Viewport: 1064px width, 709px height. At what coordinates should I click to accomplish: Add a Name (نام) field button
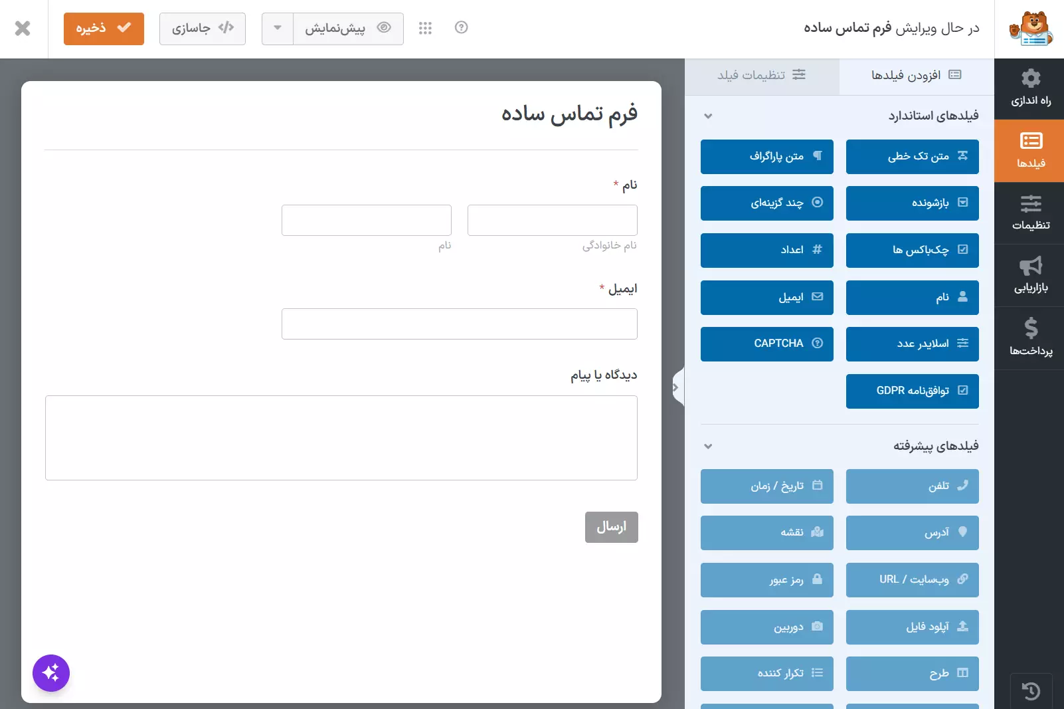click(x=912, y=298)
